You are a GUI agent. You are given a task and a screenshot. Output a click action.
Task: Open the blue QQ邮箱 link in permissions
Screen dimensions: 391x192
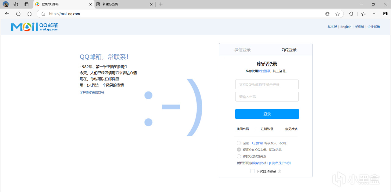tap(258, 143)
